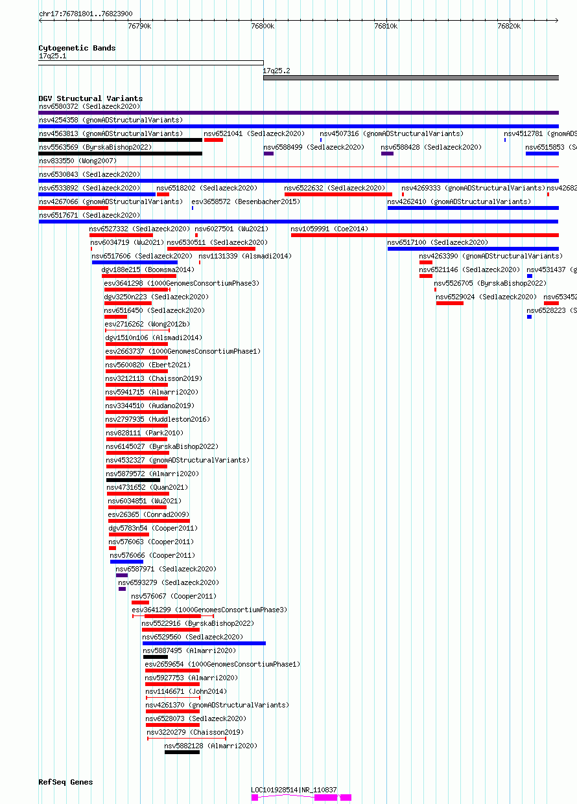This screenshot has height=804, width=577.
Task: Open variant nsv4507316 label
Action: click(392, 133)
